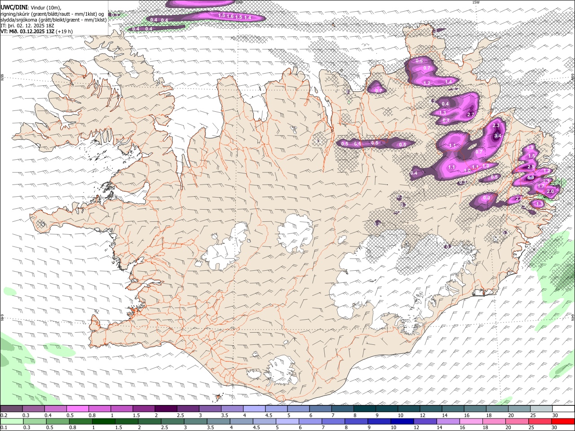The height and width of the screenshot is (431, 575).
Task: Select the blue-grey 4 swatch in the rain scale
Action: pyautogui.click(x=241, y=421)
